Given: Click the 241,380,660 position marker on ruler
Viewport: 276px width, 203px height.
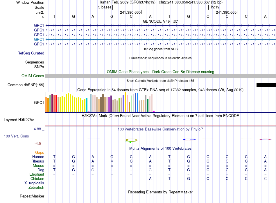Looking at the screenshot, I should click(x=131, y=12).
